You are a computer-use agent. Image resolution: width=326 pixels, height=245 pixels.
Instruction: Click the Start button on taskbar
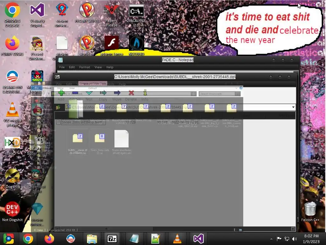tap(8, 239)
